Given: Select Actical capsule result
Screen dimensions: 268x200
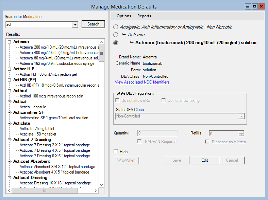Looking at the screenshot, I should [33, 107].
